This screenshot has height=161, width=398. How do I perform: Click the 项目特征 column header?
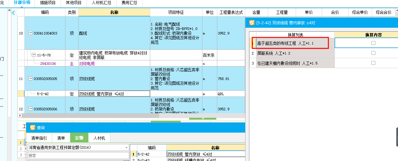click(176, 12)
